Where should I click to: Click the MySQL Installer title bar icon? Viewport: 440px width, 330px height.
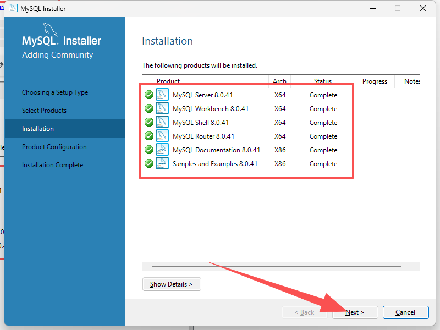(12, 8)
